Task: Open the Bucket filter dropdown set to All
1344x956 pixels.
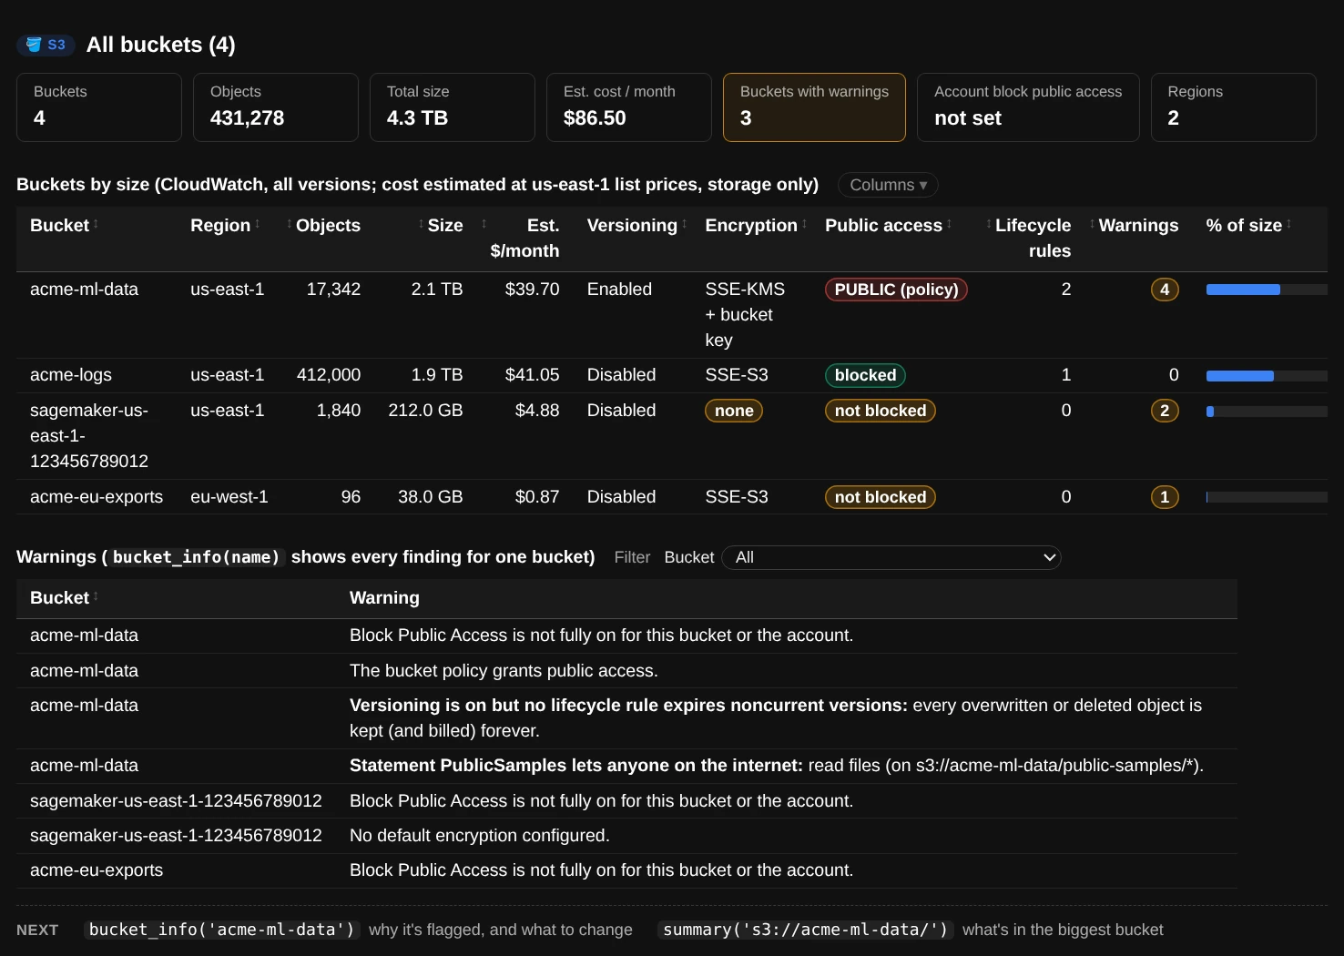Action: (891, 557)
